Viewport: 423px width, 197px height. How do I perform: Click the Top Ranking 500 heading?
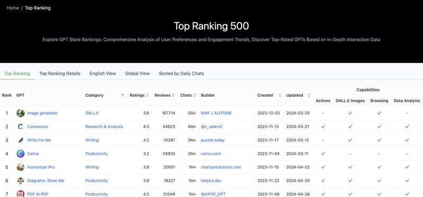point(211,26)
